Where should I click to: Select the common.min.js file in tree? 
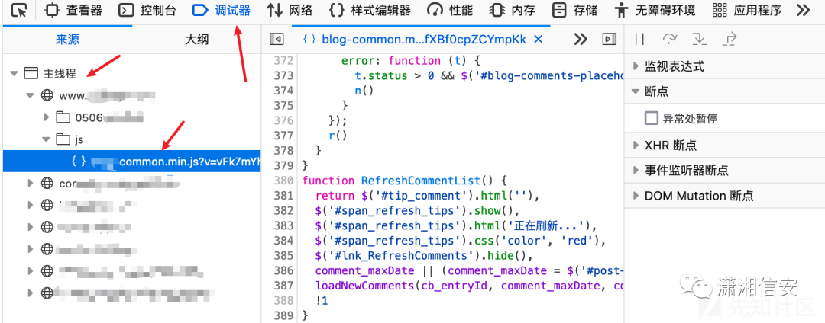[131, 161]
